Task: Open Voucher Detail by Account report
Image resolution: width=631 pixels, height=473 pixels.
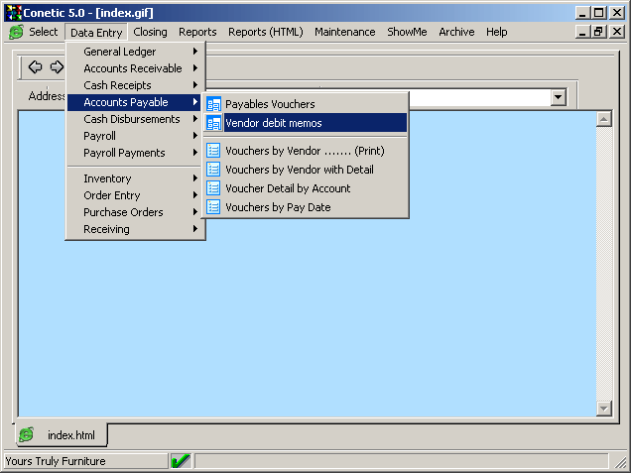Action: click(x=288, y=188)
